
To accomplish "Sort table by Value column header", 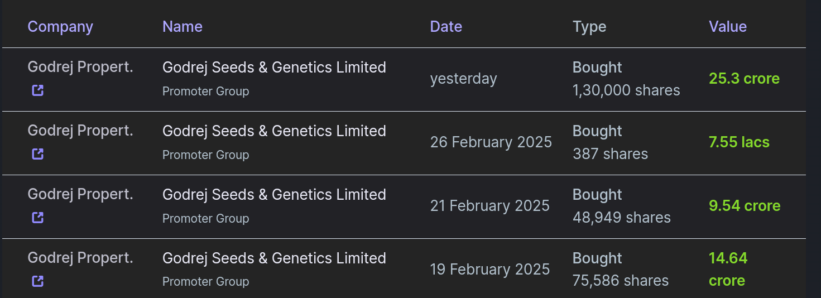I will click(x=727, y=26).
